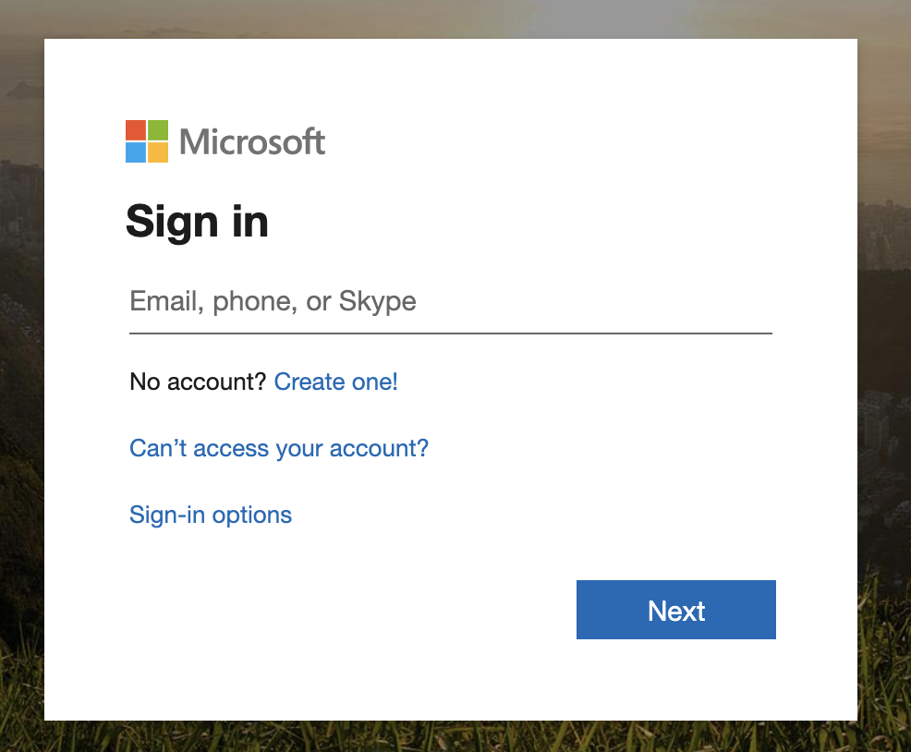
Task: Click empty white space left of Next button
Action: [x=351, y=610]
